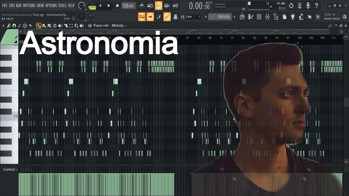Toggle blend recording overdub
This screenshot has height=196, width=349.
167,5
